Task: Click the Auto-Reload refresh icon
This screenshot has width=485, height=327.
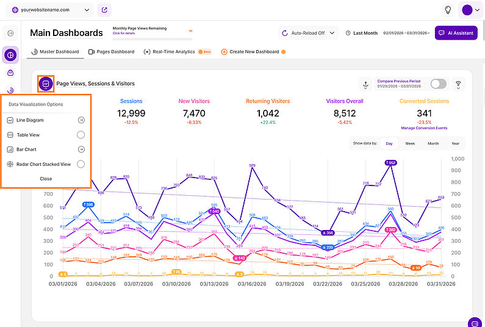Action: point(285,33)
